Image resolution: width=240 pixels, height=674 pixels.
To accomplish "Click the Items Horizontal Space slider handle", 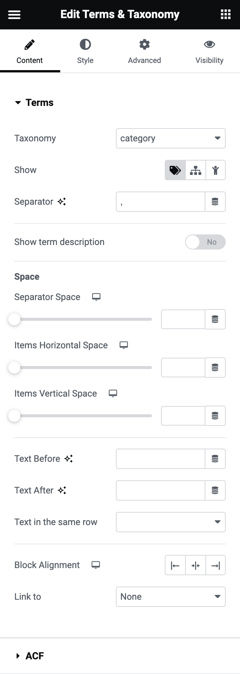I will point(14,368).
